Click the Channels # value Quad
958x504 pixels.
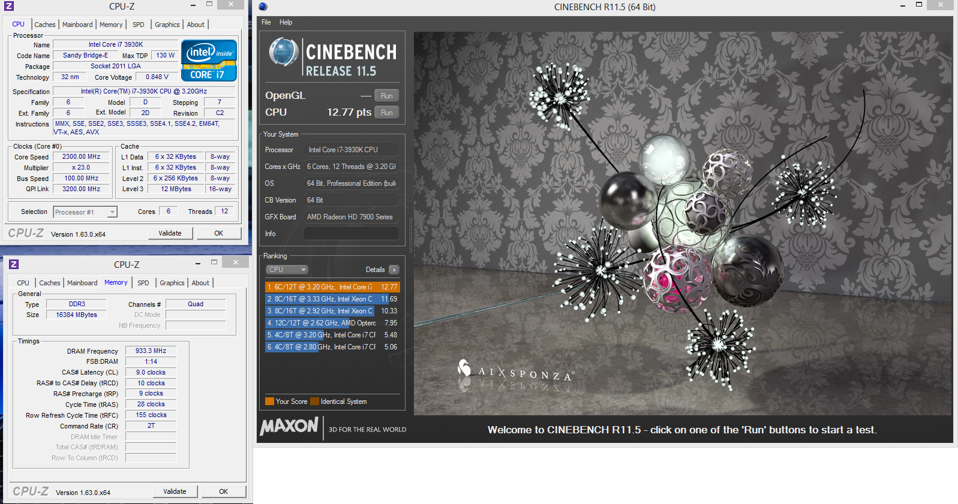[196, 304]
